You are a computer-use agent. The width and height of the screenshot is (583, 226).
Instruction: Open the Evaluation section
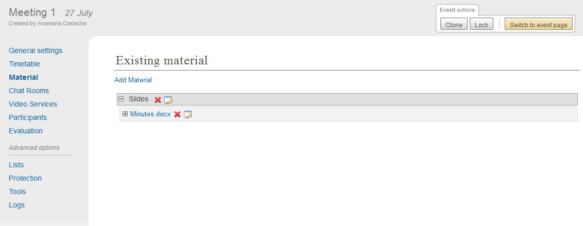click(26, 131)
